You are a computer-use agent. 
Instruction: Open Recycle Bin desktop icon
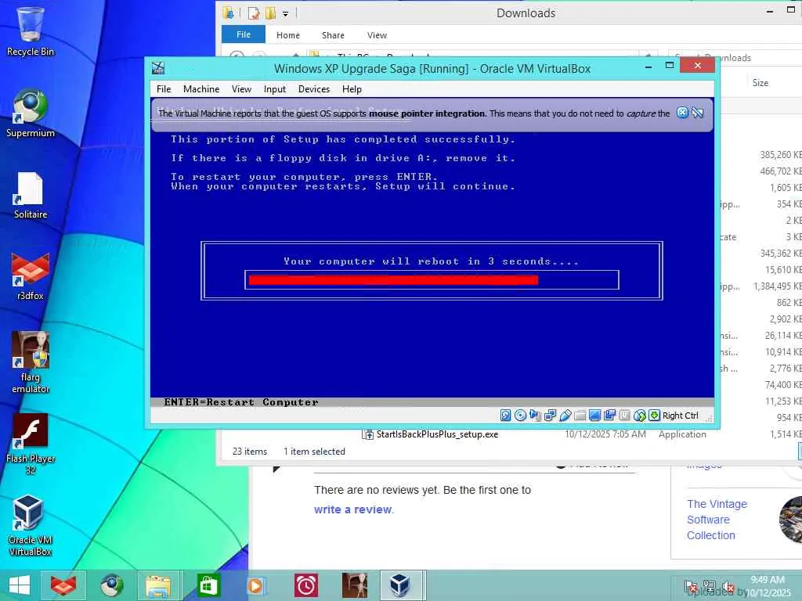click(x=31, y=31)
